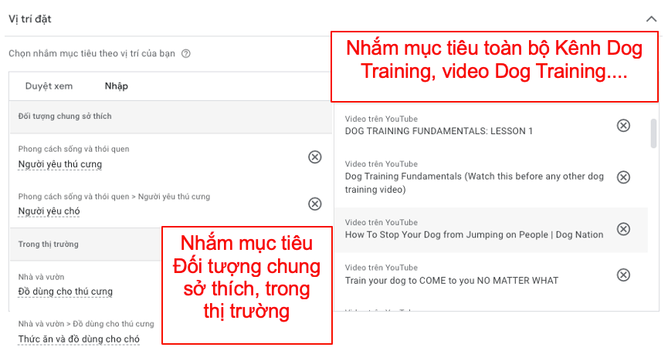Remove Train your dog to COME video
The image size is (668, 354).
point(623,275)
